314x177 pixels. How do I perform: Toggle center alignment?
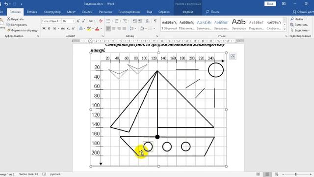pyautogui.click(x=113, y=29)
